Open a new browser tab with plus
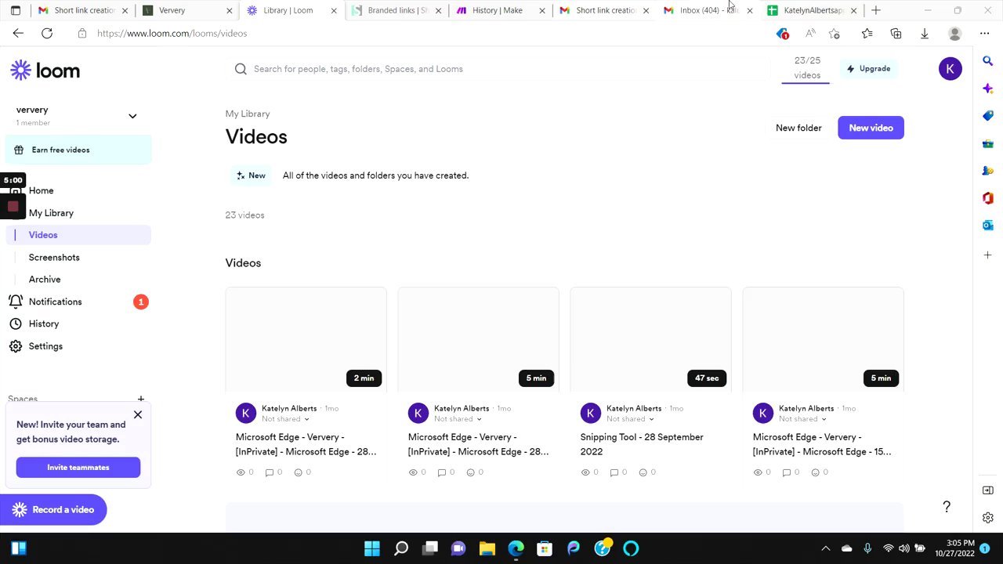 tap(876, 10)
